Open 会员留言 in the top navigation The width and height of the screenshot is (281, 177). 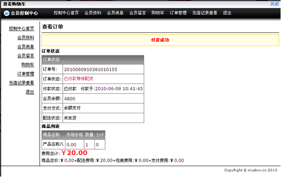pos(137,13)
